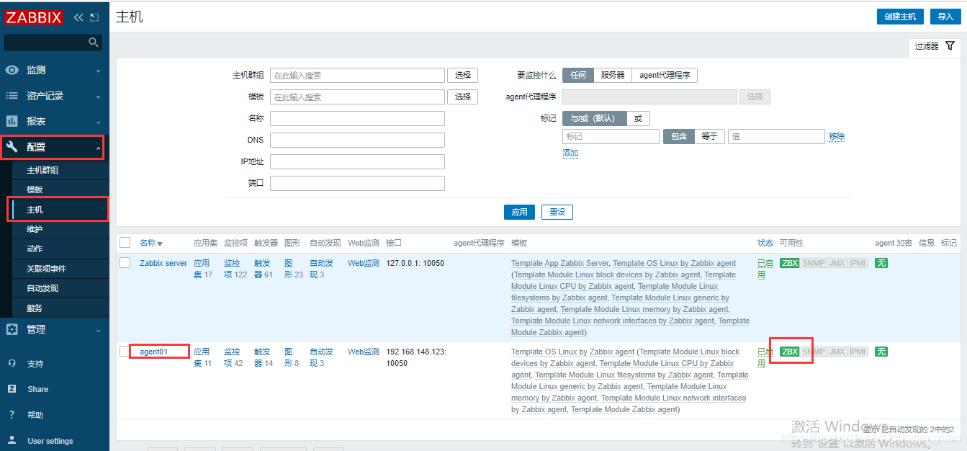Click the 导入 button

pyautogui.click(x=945, y=17)
